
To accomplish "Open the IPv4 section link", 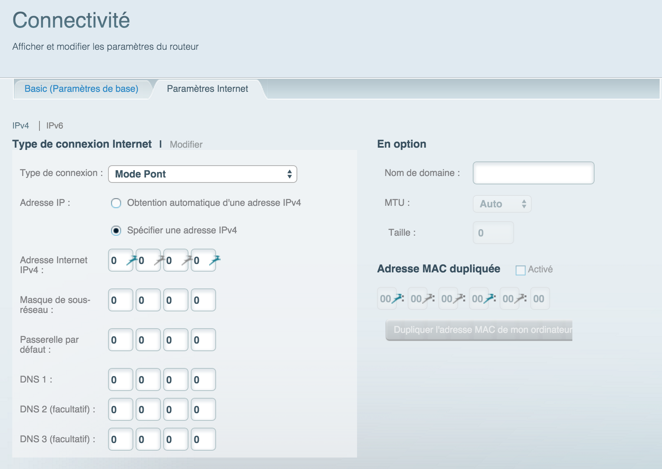I will (x=21, y=125).
